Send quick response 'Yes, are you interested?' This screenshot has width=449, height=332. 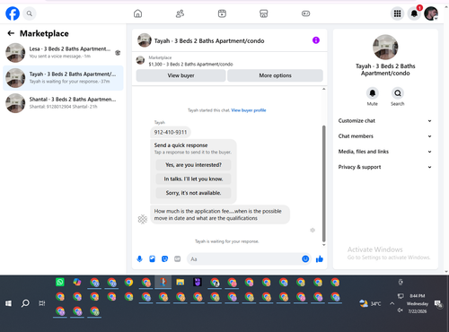[x=193, y=165]
